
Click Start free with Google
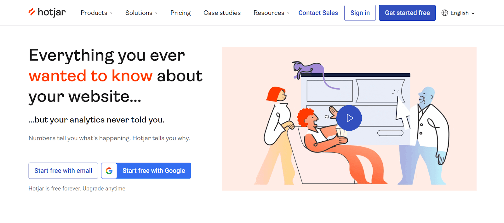146,171
